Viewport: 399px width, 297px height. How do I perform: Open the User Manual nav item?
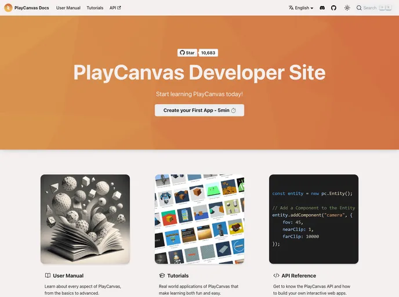[68, 8]
